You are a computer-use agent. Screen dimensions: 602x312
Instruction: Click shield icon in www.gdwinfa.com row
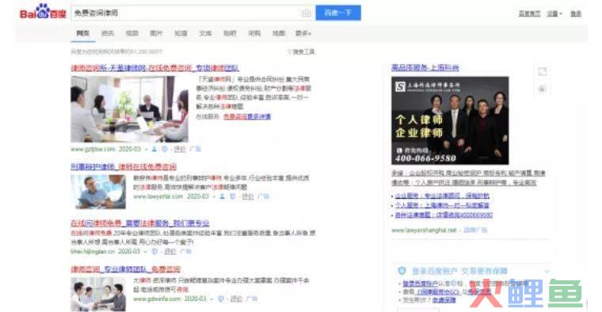coord(221,299)
